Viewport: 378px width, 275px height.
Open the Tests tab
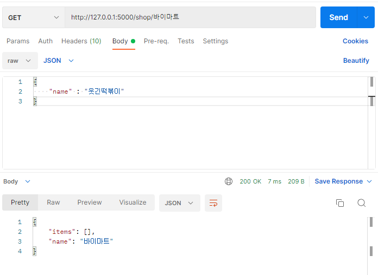186,41
